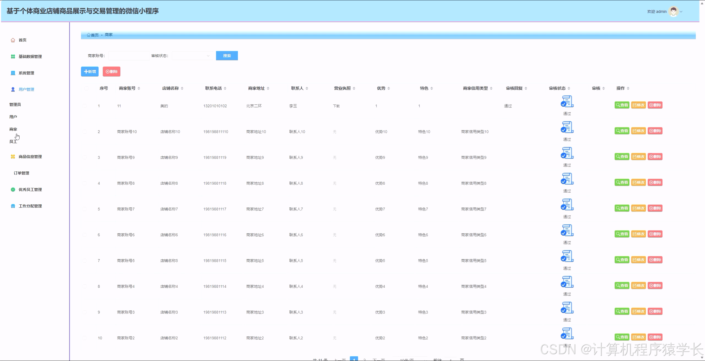Click 下载 link in 营业执照 column
This screenshot has height=361, width=705.
tap(336, 106)
